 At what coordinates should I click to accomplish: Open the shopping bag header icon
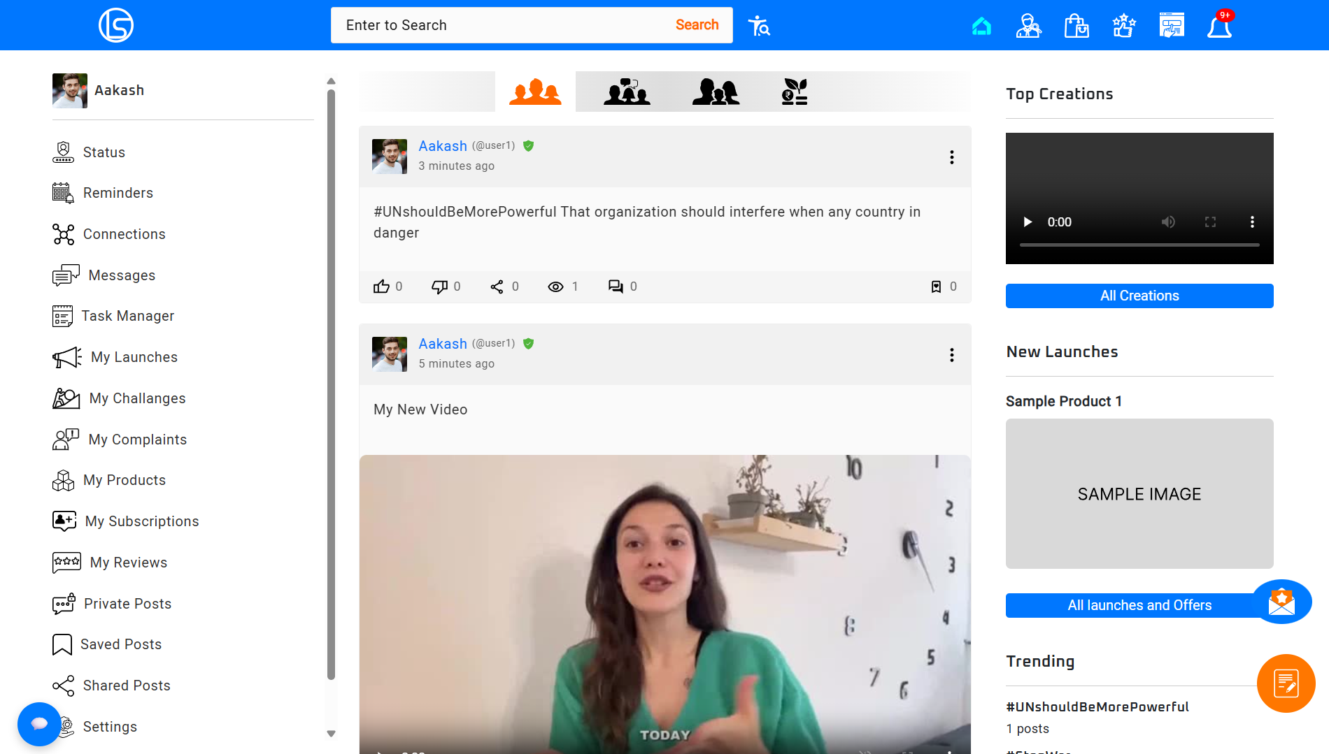tap(1076, 26)
